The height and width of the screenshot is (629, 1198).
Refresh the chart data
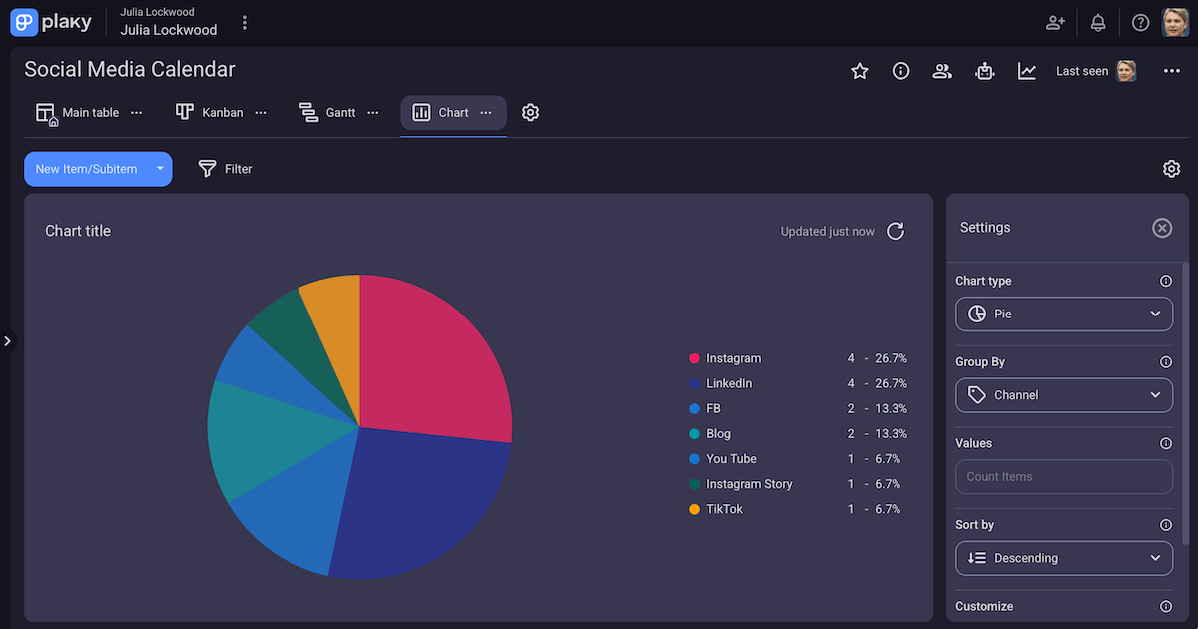pyautogui.click(x=895, y=231)
